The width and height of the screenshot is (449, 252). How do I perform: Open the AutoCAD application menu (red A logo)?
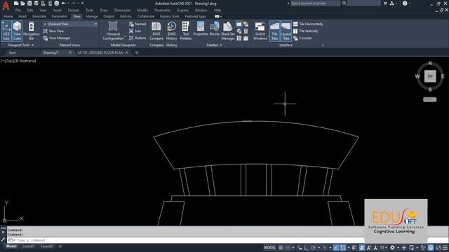tap(6, 6)
